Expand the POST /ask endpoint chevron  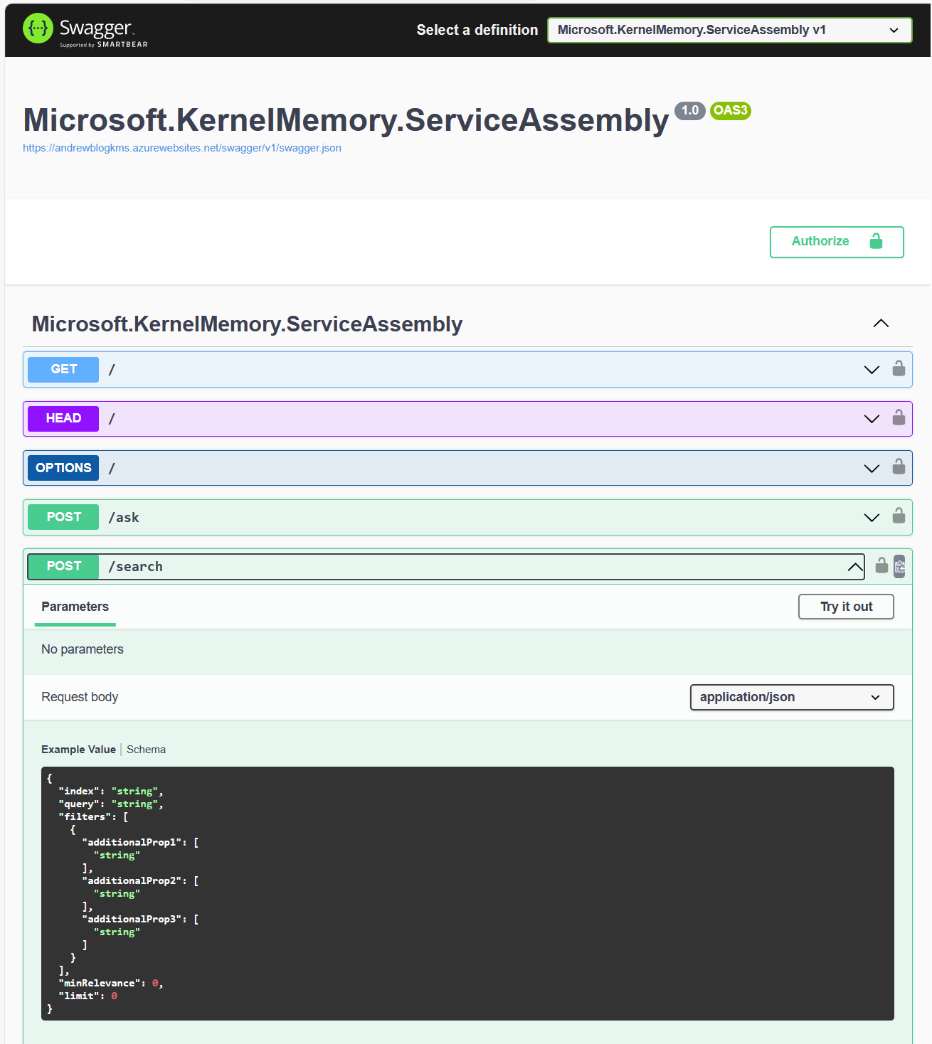(x=872, y=517)
